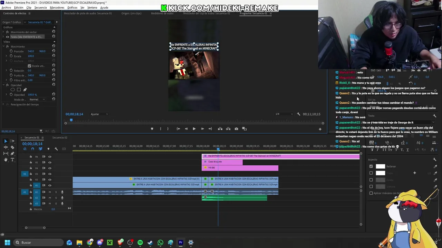Hide track V3 with eye icon
Image resolution: width=442 pixels, height=248 pixels.
tap(50, 174)
